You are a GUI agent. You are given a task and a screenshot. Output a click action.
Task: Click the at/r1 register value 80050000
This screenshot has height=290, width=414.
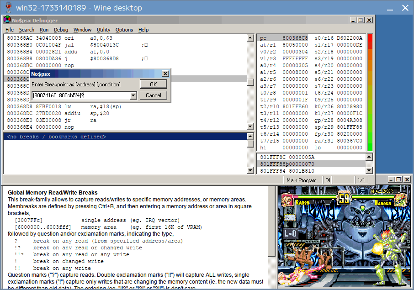(x=295, y=45)
